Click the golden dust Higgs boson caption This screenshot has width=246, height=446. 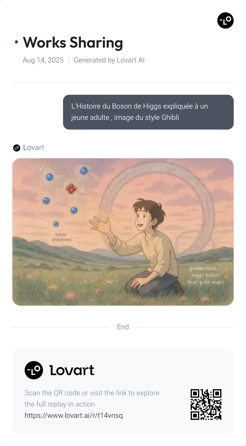click(x=206, y=275)
